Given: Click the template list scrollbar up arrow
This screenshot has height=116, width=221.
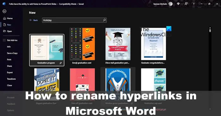Looking at the screenshot, I should click(x=210, y=28).
